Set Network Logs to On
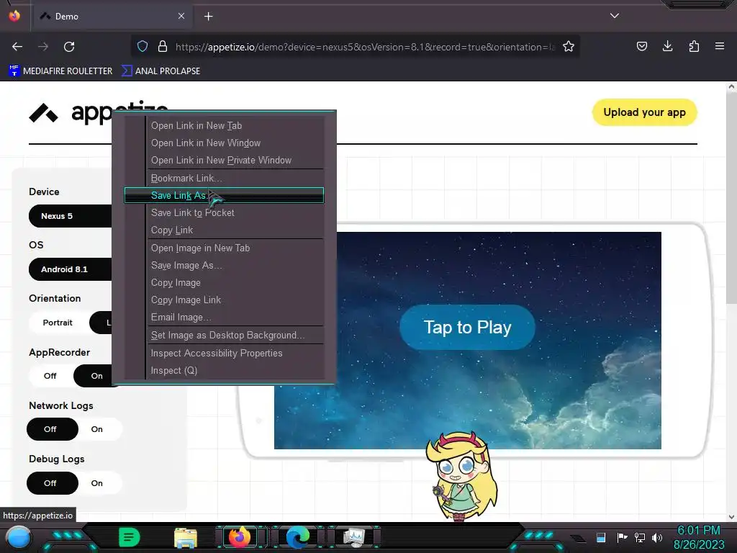The width and height of the screenshot is (737, 553). point(97,429)
